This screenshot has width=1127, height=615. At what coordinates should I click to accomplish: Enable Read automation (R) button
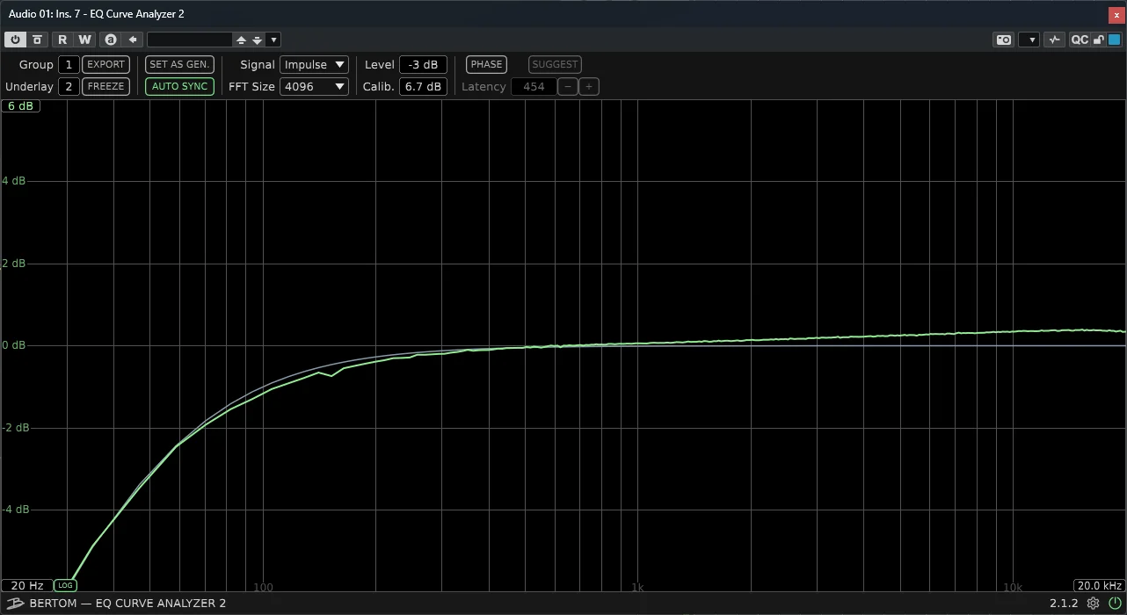pyautogui.click(x=62, y=40)
